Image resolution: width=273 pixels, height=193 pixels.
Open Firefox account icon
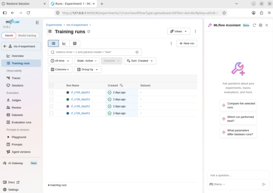[x=253, y=13]
